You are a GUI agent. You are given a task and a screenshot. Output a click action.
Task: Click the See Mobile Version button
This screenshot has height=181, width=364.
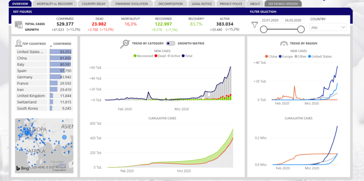click(x=283, y=4)
